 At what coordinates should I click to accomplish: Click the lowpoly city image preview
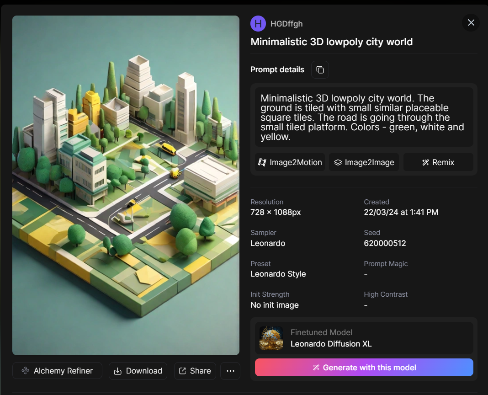click(126, 185)
